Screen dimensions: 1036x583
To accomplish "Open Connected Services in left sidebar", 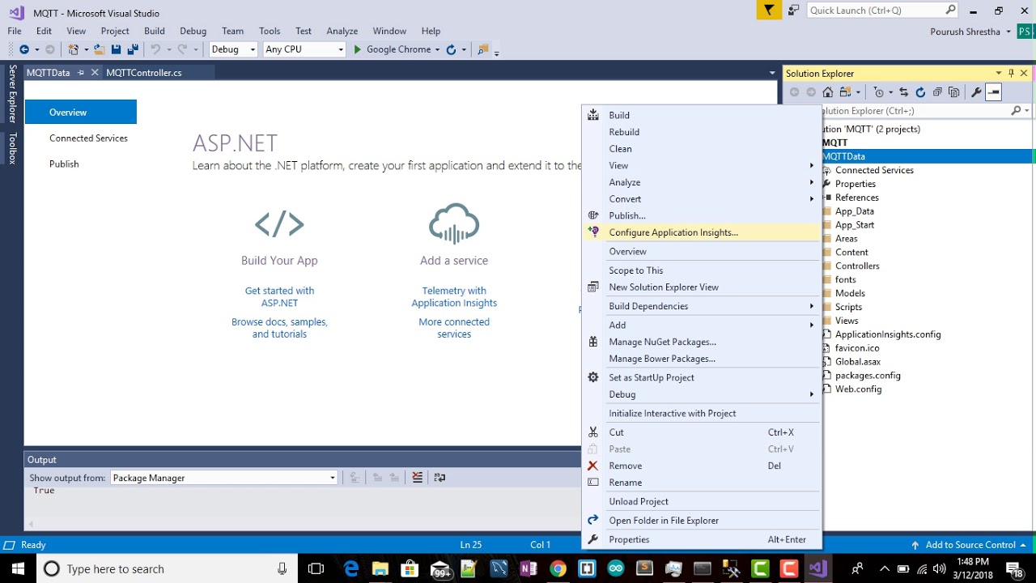I will point(88,138).
